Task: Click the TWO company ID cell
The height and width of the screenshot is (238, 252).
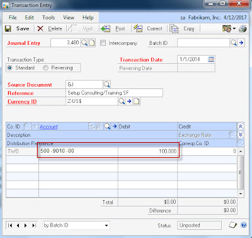Action: (22, 152)
